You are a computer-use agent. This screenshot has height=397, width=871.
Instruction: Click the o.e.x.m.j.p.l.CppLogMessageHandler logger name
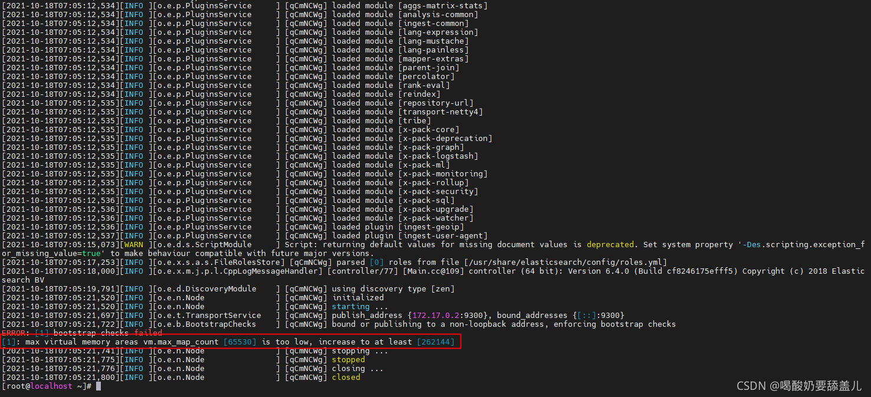[x=237, y=271]
